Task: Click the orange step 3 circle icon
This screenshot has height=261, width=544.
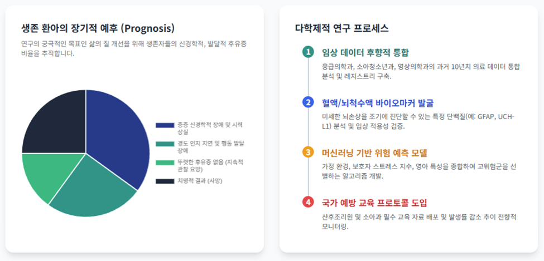Action: tap(308, 152)
